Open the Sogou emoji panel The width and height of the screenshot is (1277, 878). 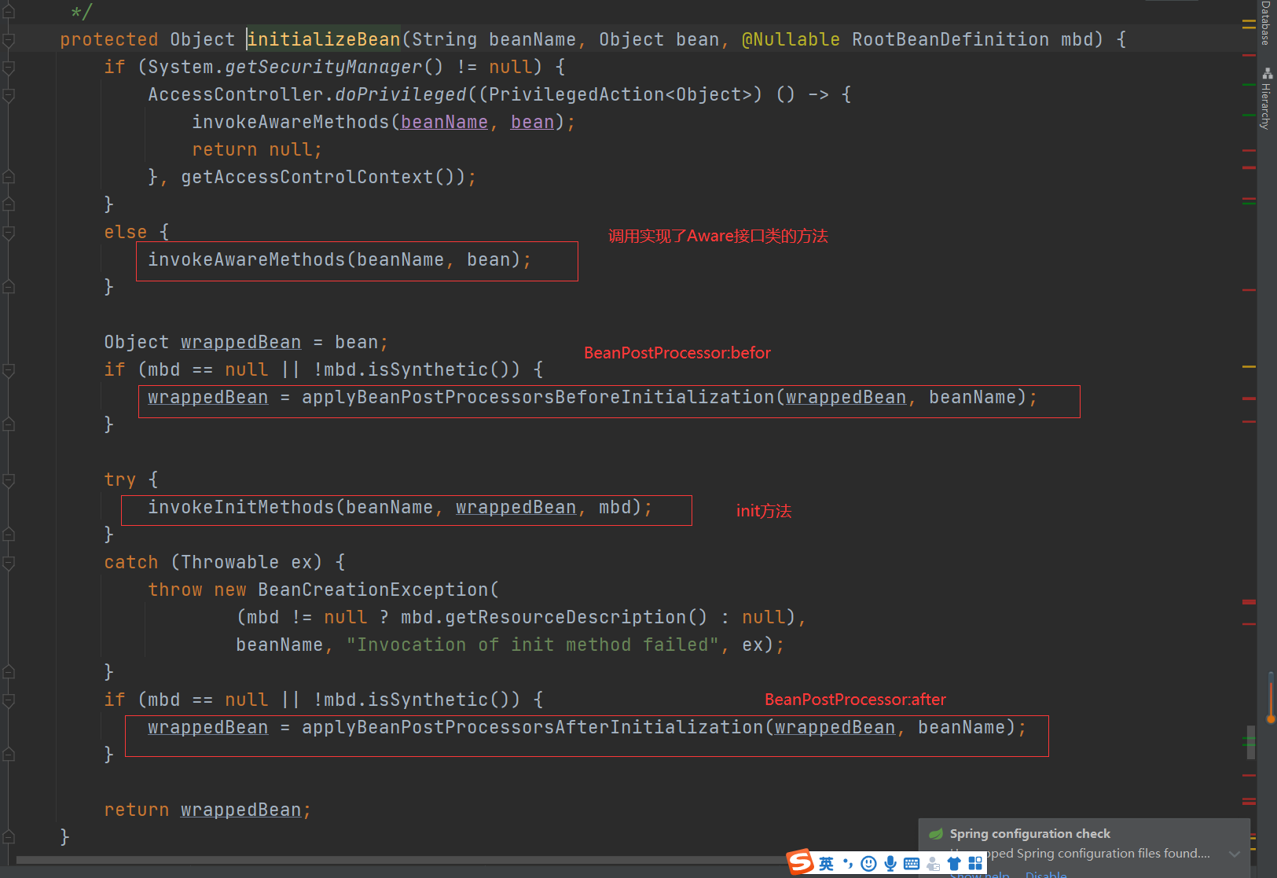coord(868,864)
